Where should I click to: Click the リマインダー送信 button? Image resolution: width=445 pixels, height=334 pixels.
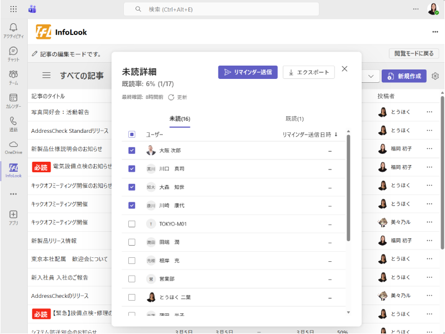pyautogui.click(x=247, y=72)
